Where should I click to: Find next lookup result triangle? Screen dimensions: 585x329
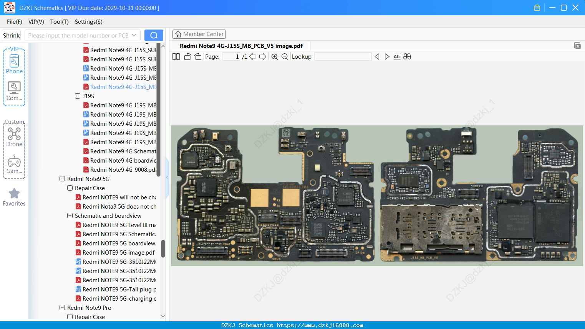(x=387, y=57)
